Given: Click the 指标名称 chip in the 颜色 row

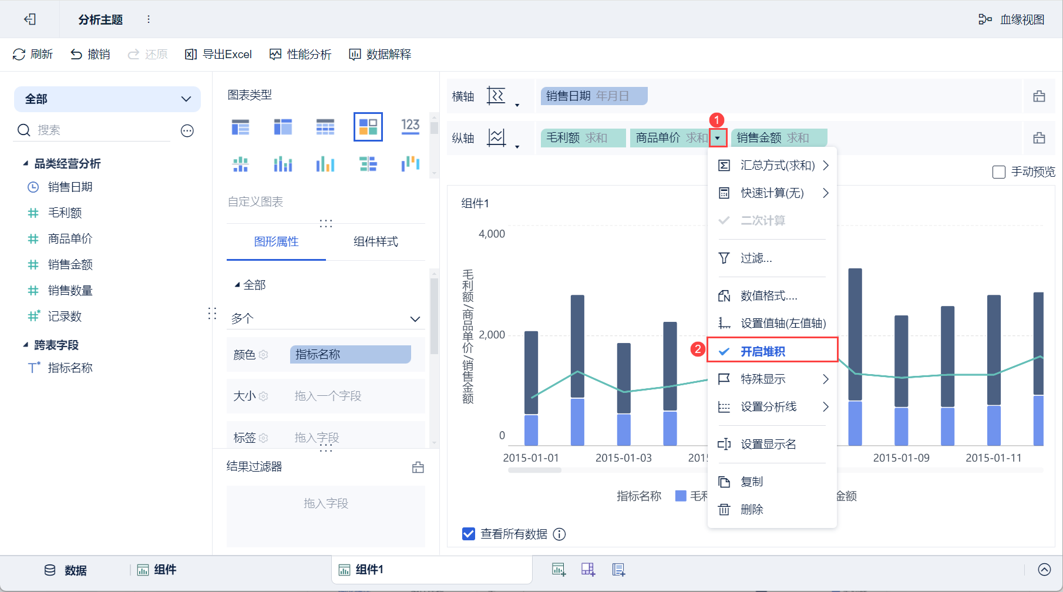Looking at the screenshot, I should click(351, 354).
